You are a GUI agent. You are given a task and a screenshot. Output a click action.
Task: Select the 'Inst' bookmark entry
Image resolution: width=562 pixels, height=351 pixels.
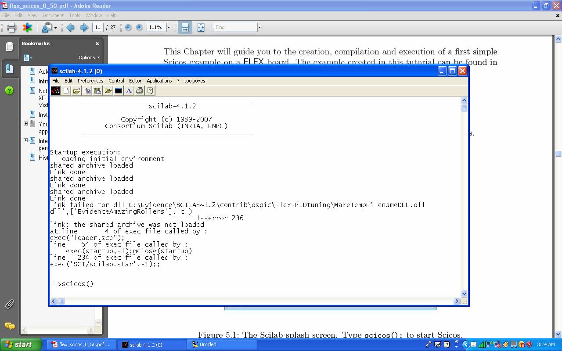click(x=43, y=115)
